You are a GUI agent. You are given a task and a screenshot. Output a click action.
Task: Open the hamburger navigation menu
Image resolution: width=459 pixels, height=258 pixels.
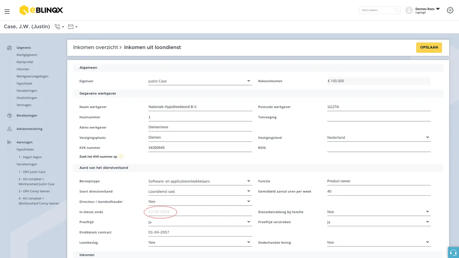tap(7, 11)
